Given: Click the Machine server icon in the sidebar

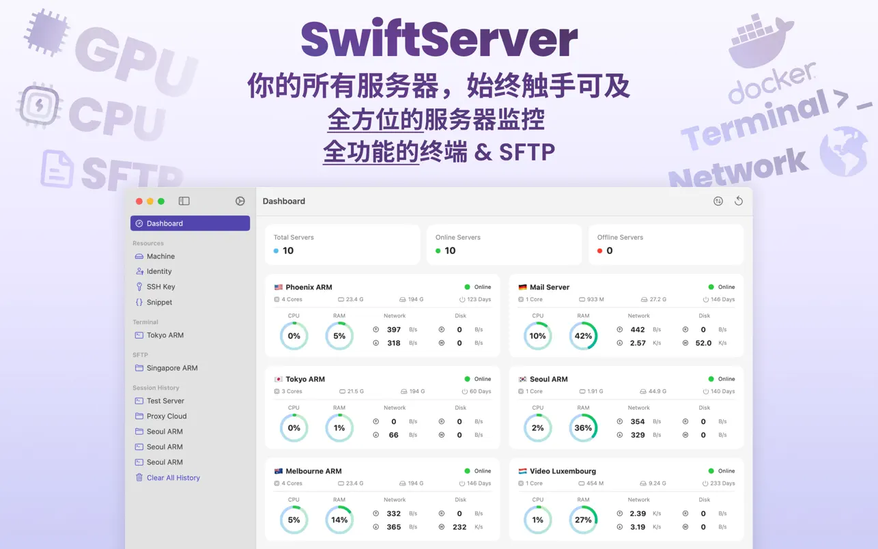Looking at the screenshot, I should pyautogui.click(x=139, y=256).
